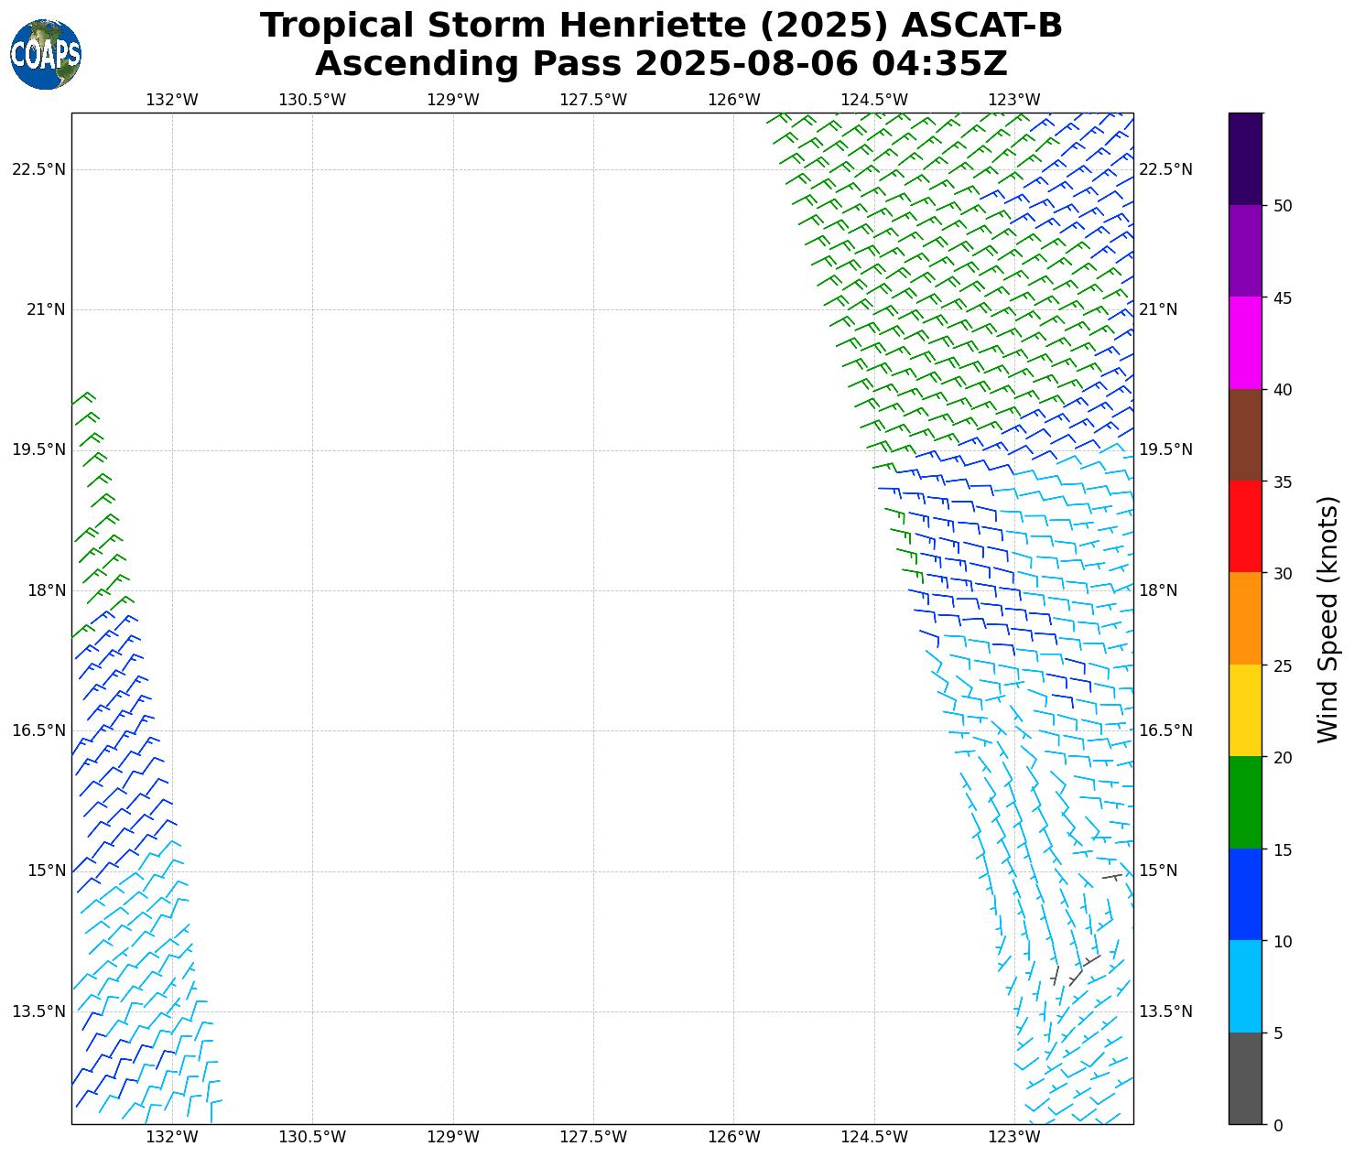Viewport: 1354px width, 1157px height.
Task: Click the 126°W label on bottom axis
Action: (734, 1138)
